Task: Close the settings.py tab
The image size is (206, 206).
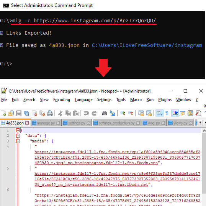Action: (x=89, y=123)
